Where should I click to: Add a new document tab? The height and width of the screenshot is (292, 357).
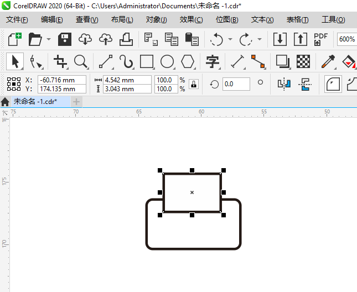(76, 102)
